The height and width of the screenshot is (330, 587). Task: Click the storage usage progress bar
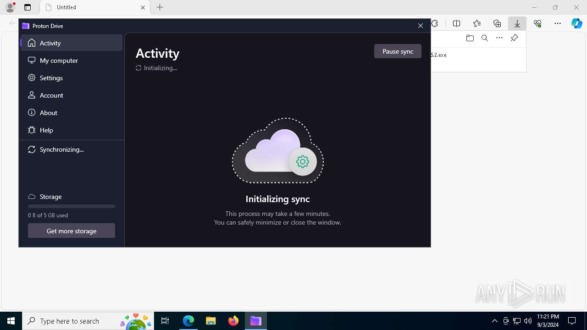pyautogui.click(x=72, y=206)
